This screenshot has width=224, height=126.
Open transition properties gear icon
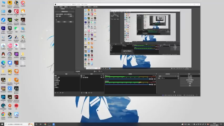point(178,76)
